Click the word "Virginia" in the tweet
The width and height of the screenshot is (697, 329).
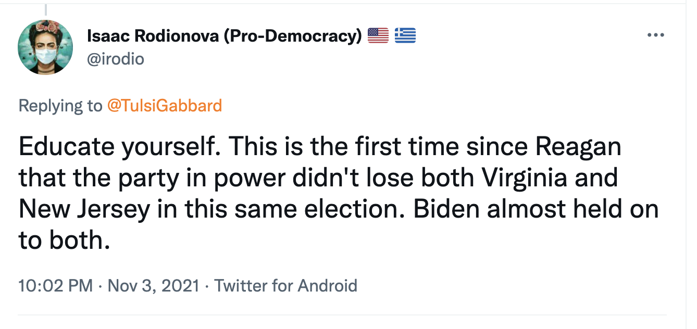525,178
